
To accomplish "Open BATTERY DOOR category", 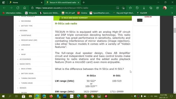I will [x=27, y=73].
